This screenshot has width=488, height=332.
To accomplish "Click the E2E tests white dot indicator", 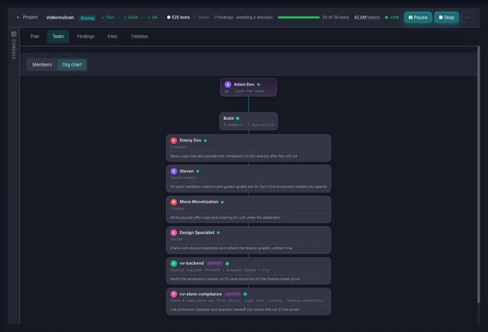I will point(169,18).
